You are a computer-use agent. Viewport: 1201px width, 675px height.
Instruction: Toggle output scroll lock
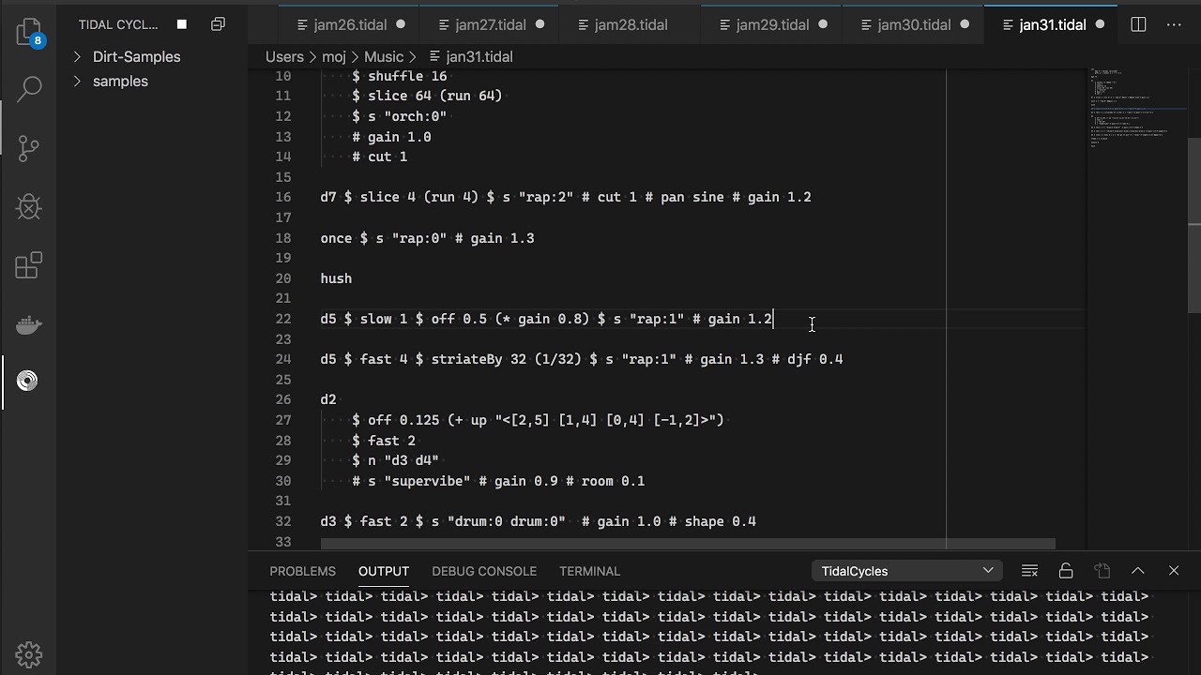pyautogui.click(x=1066, y=571)
